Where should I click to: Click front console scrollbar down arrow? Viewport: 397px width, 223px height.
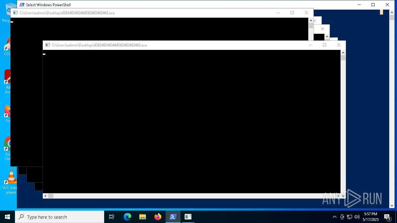coord(343,196)
